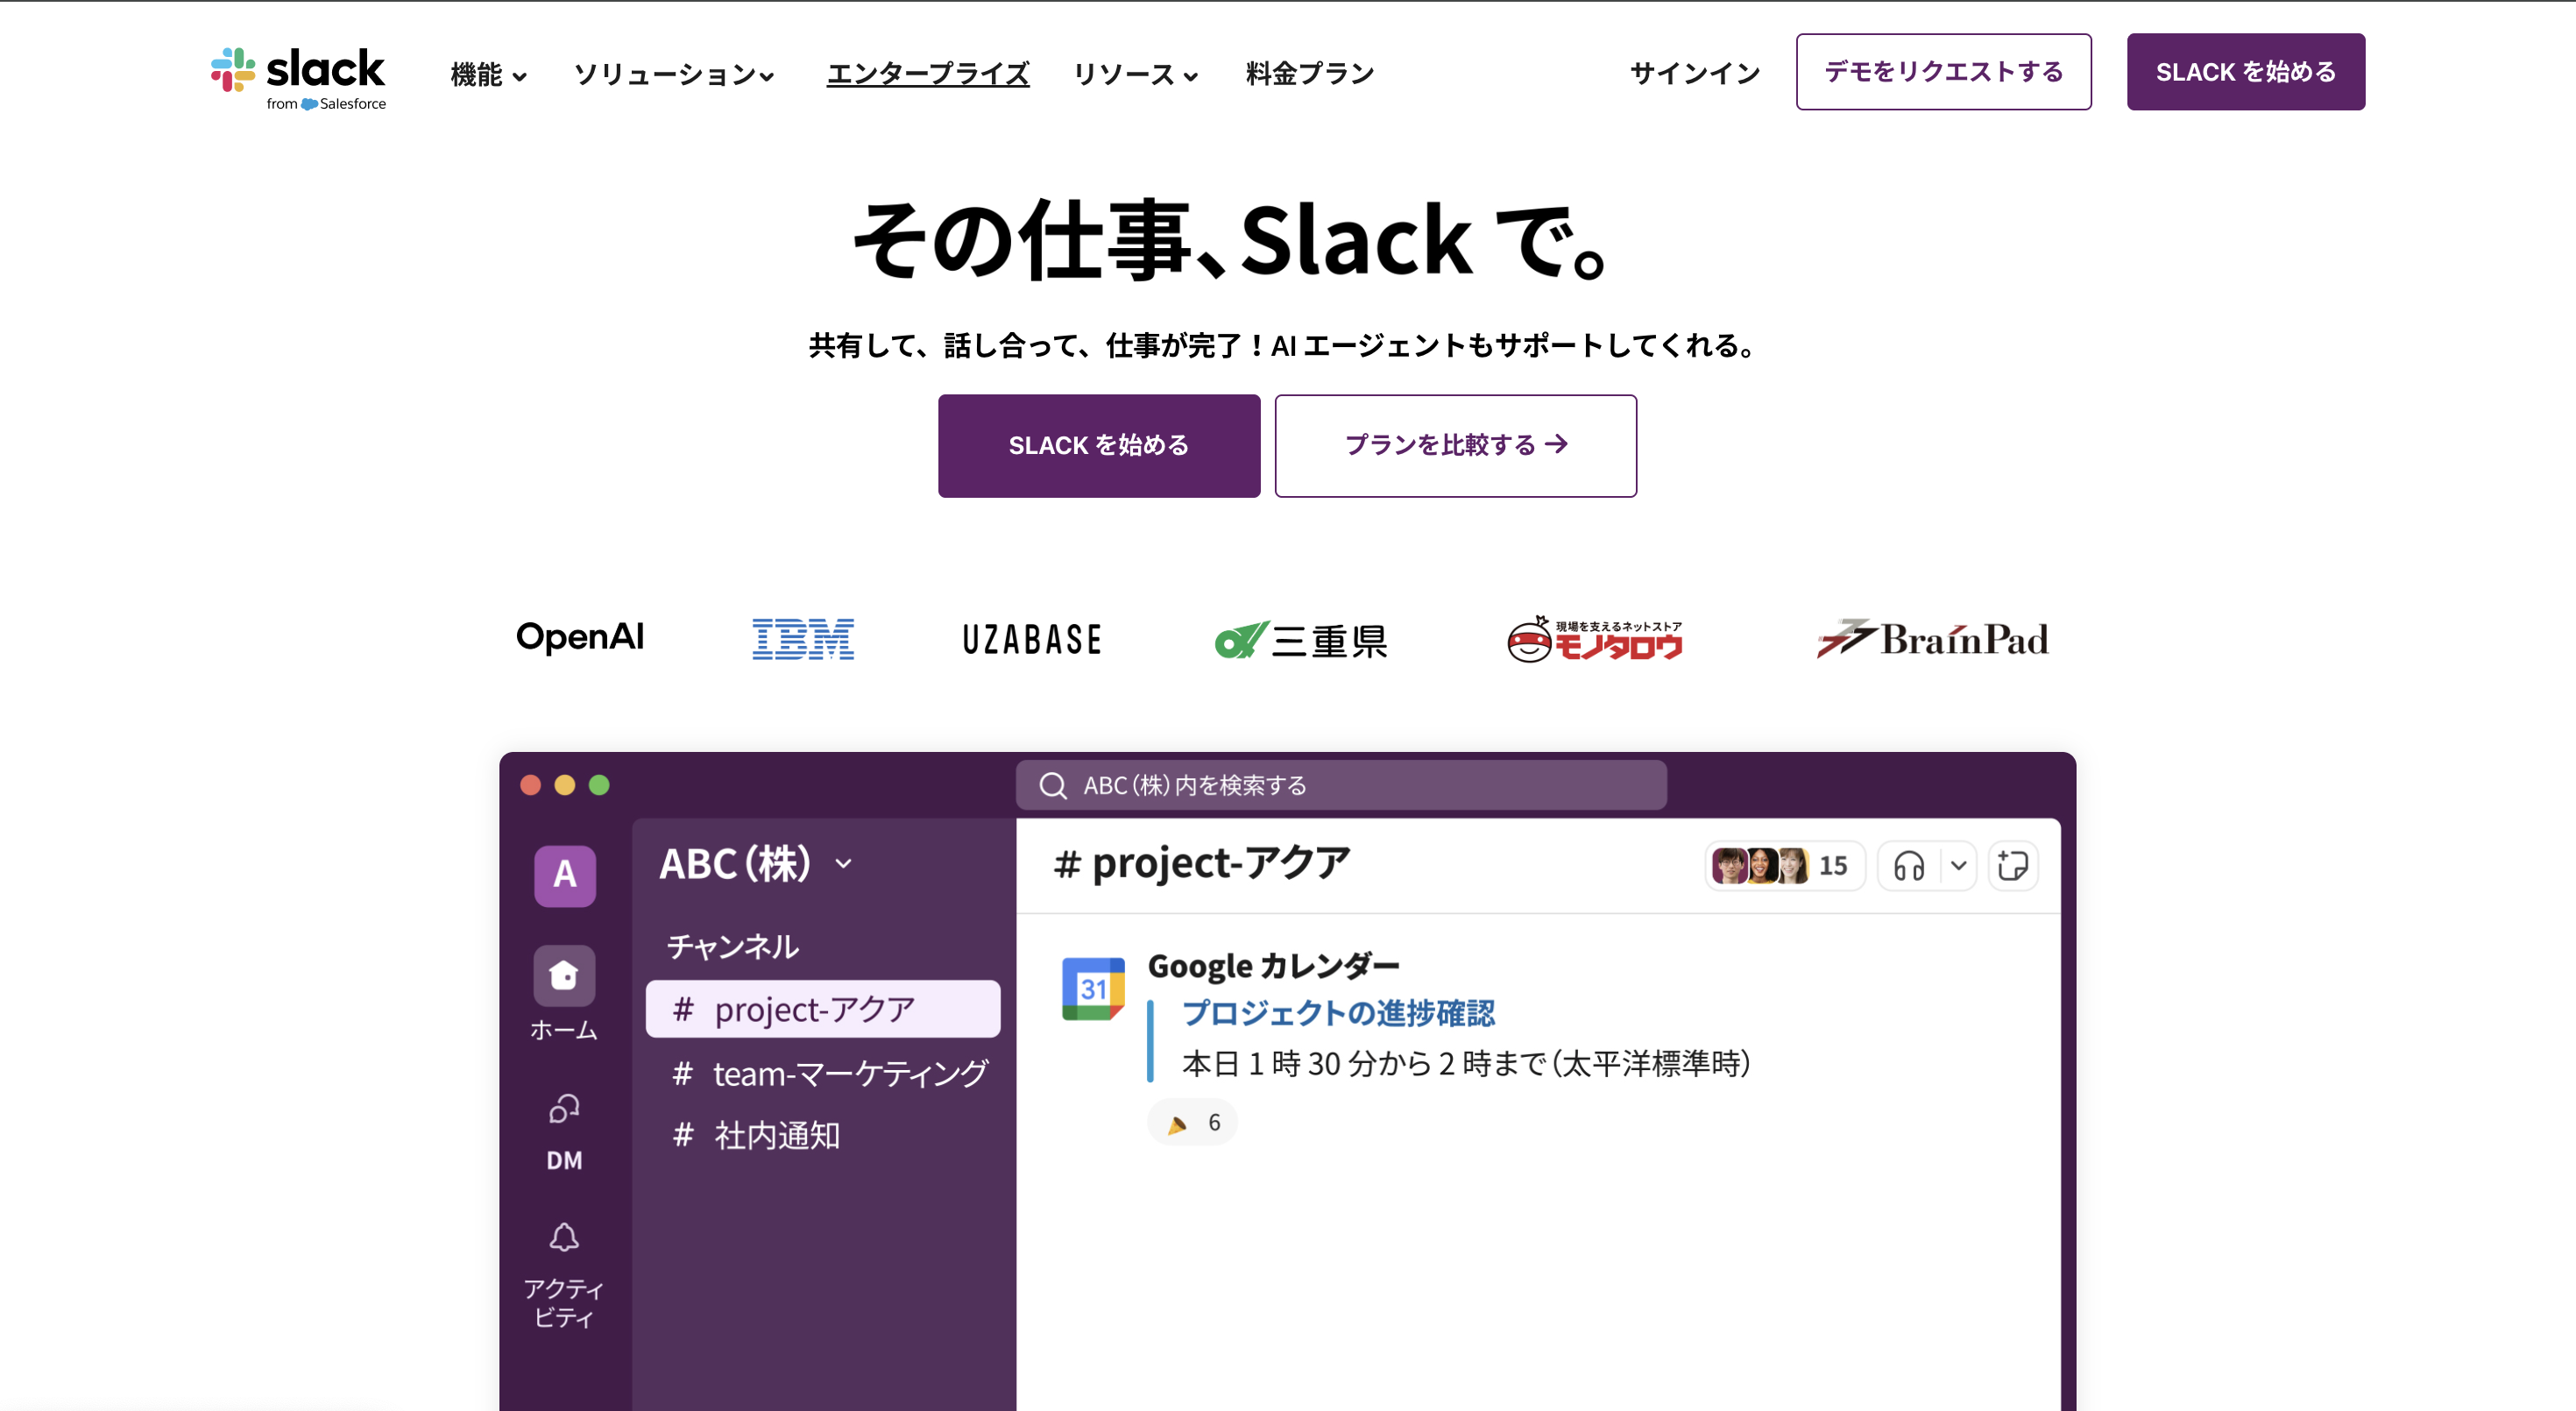2576x1411 pixels.
Task: Click the SLACK を始める hero button
Action: [1098, 445]
